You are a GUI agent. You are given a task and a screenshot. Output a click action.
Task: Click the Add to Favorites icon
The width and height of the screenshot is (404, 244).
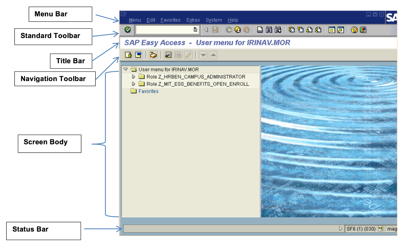click(168, 55)
